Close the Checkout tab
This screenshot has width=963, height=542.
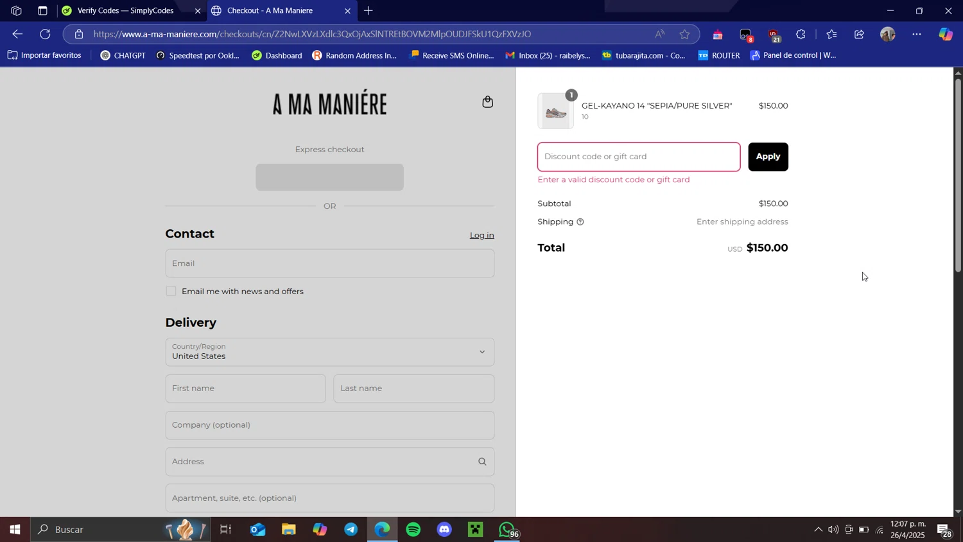347,11
